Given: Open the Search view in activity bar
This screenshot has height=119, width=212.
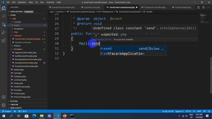Looking at the screenshot, I should pyautogui.click(x=4, y=16).
